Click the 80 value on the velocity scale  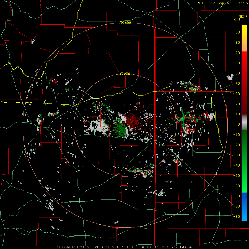pos(238,43)
